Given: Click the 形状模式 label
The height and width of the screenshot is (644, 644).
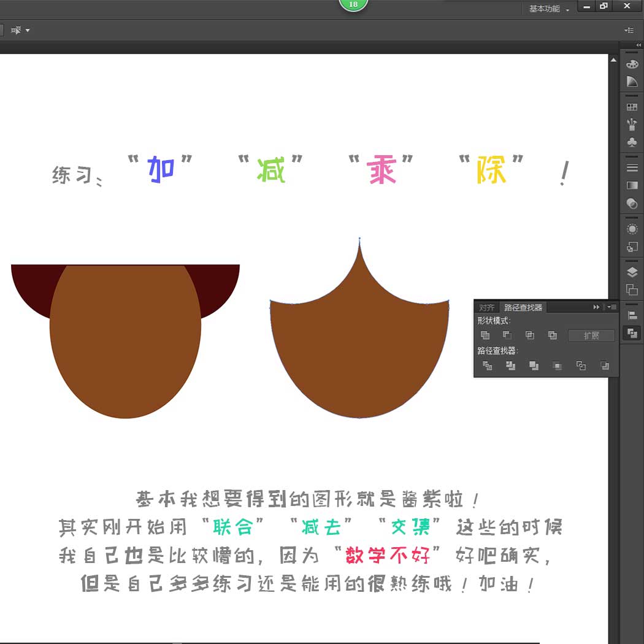Looking at the screenshot, I should 494,321.
